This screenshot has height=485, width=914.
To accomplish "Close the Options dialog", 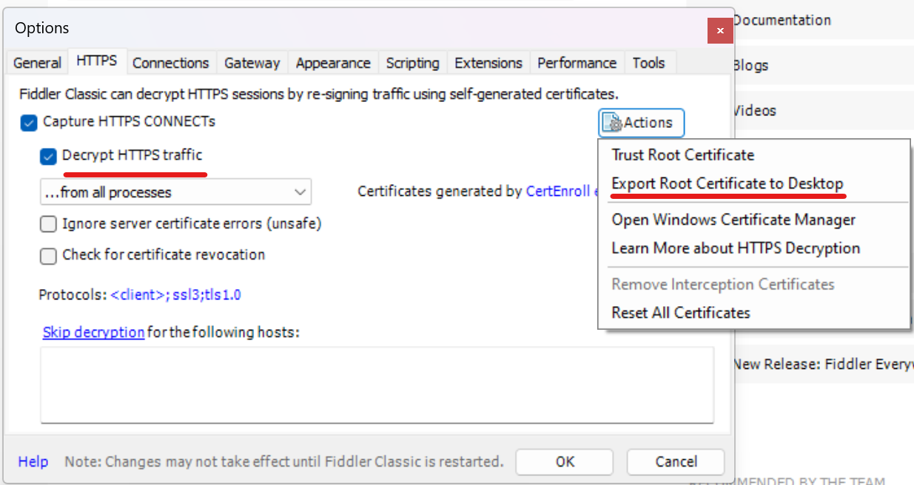I will tap(719, 30).
